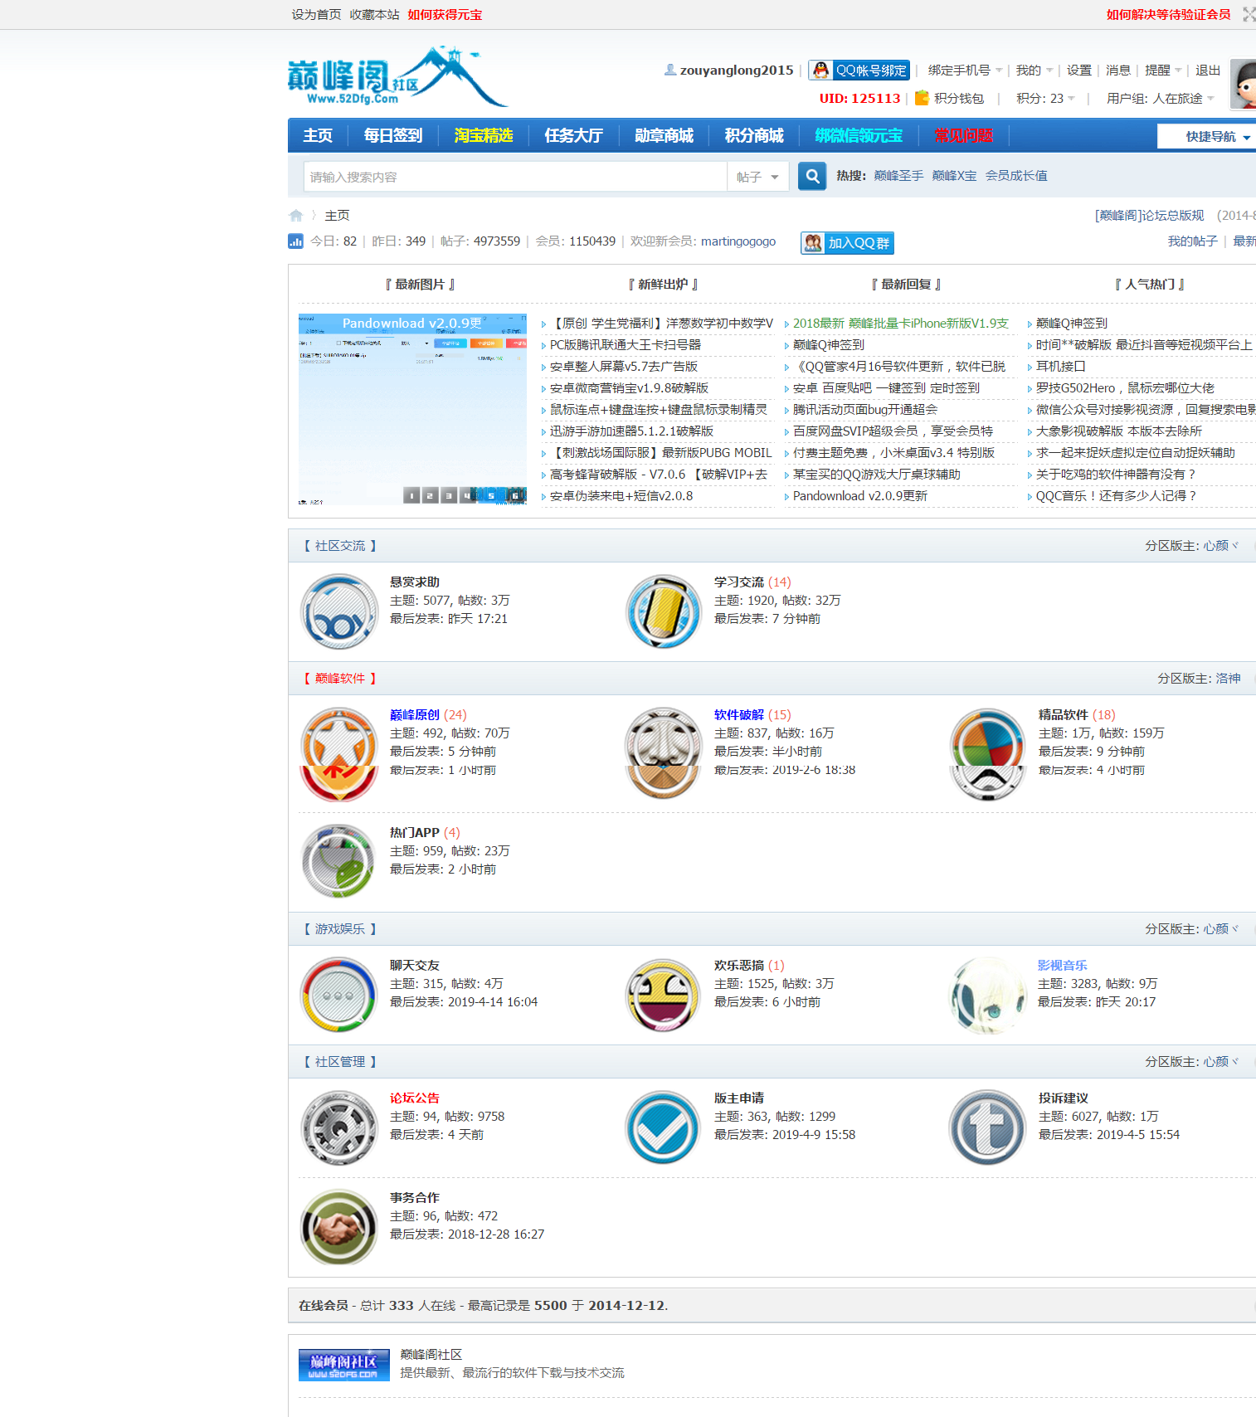Join via 加入QQ群 button
The image size is (1256, 1417).
point(847,243)
